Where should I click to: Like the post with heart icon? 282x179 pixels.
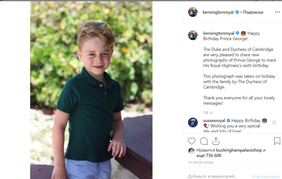(191, 141)
